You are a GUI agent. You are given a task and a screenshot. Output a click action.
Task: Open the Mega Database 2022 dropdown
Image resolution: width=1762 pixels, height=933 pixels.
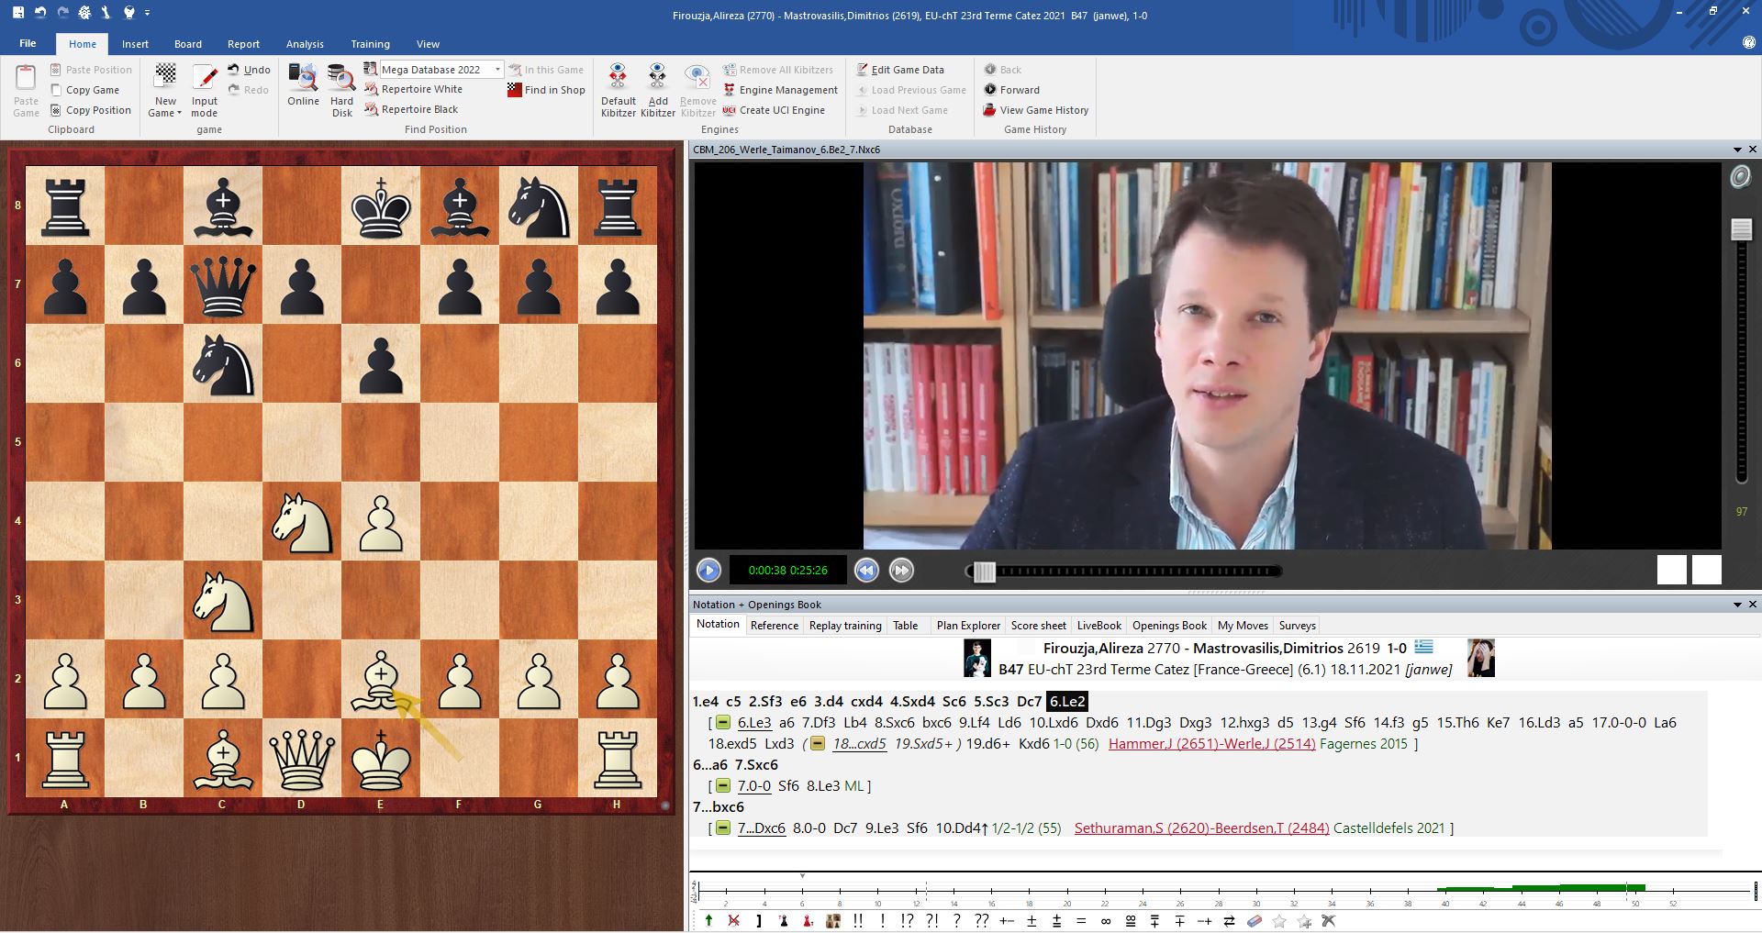pyautogui.click(x=497, y=70)
